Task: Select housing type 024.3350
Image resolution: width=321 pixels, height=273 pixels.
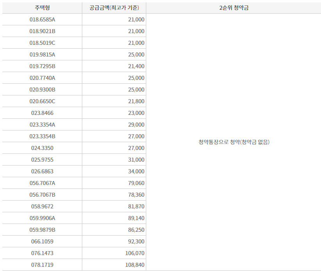Action: (x=42, y=148)
